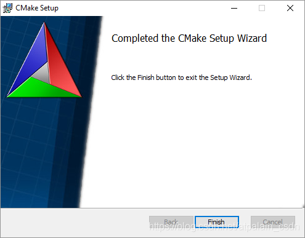Click the green face of the CMake logo
This screenshot has height=238, width=305.
44,89
